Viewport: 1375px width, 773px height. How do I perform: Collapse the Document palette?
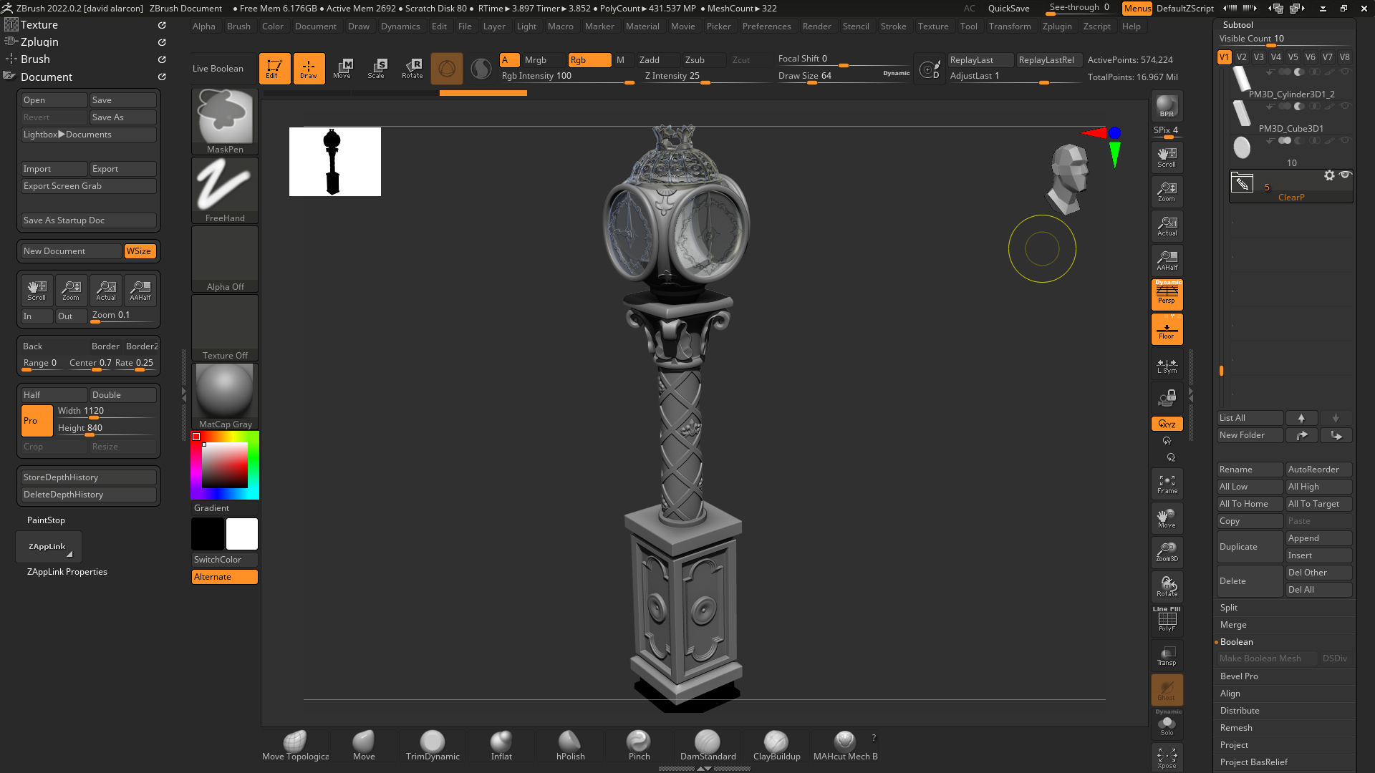pyautogui.click(x=47, y=77)
